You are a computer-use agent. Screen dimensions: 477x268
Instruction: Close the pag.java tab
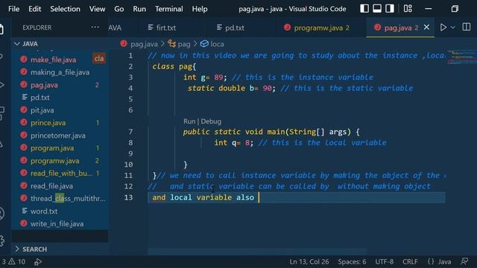[x=426, y=28]
